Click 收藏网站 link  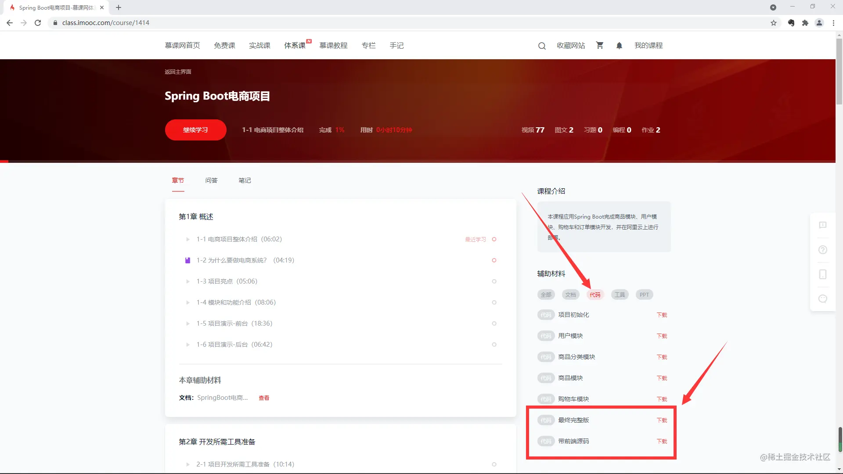[571, 46]
